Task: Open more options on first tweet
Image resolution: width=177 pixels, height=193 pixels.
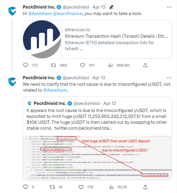Action: coord(169,7)
